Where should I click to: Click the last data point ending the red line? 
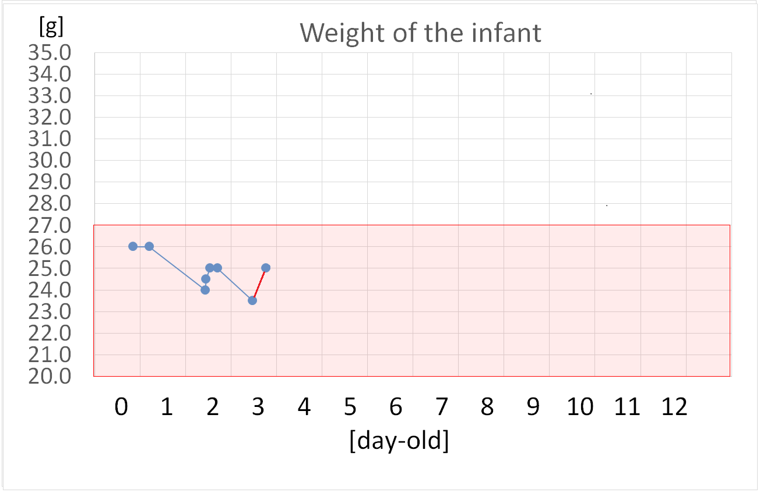[x=266, y=268]
